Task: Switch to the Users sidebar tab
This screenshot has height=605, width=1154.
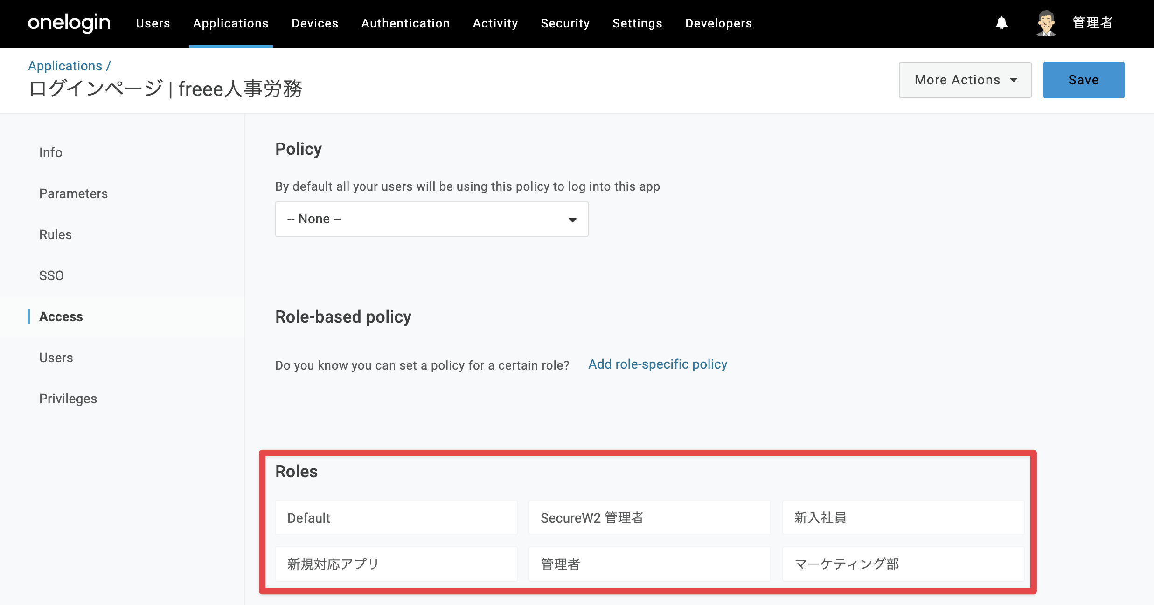Action: click(56, 357)
